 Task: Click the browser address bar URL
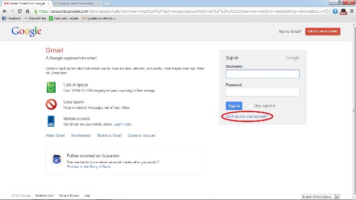[181, 11]
